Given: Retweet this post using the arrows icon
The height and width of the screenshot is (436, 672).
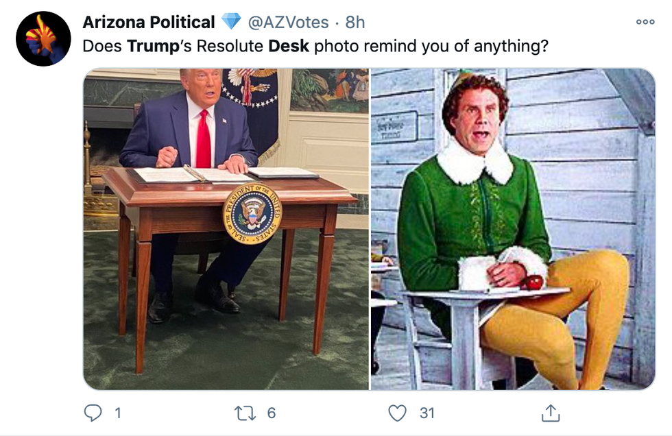Looking at the screenshot, I should point(244,413).
